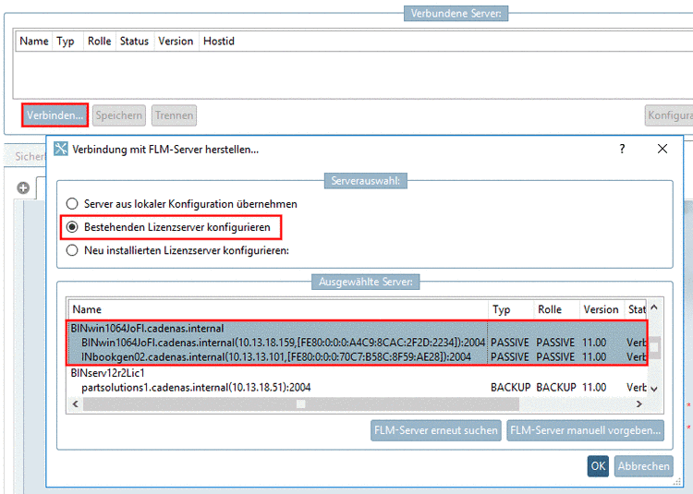693x494 pixels.
Task: Click the Verbinden... button
Action: [x=55, y=115]
